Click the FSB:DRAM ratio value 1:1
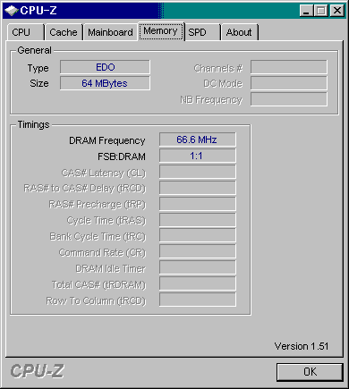 (198, 156)
